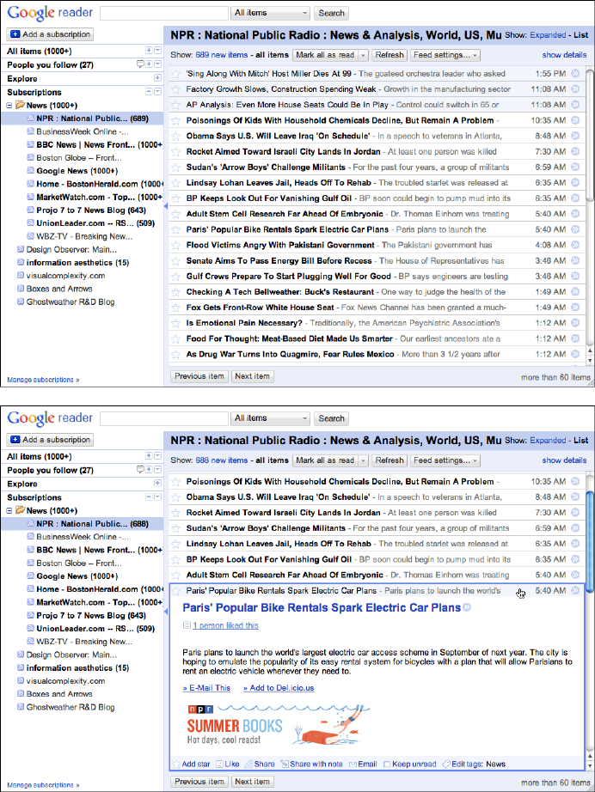Click the RSS icon beside BusinessWeek Online, top window
This screenshot has width=595, height=792.
31,131
